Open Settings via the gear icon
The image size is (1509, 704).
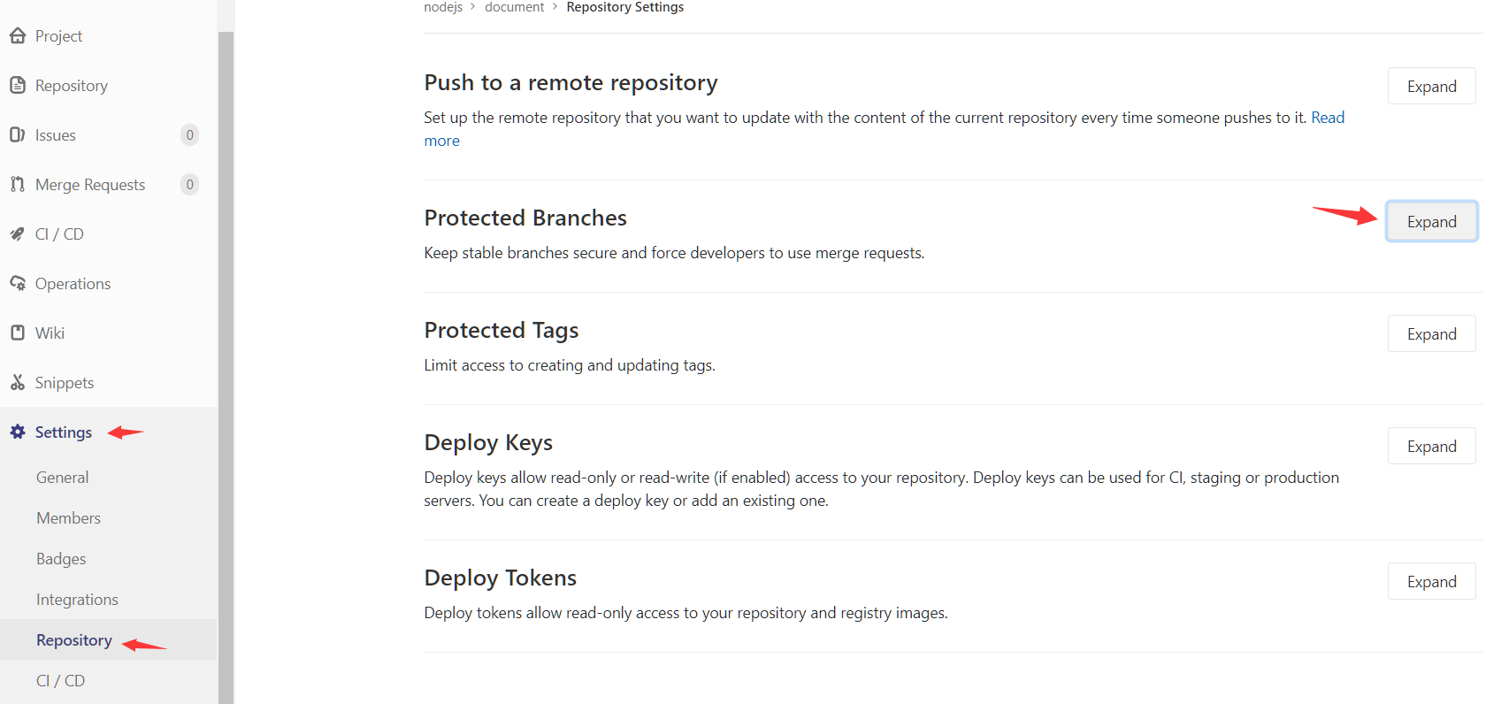(x=17, y=432)
